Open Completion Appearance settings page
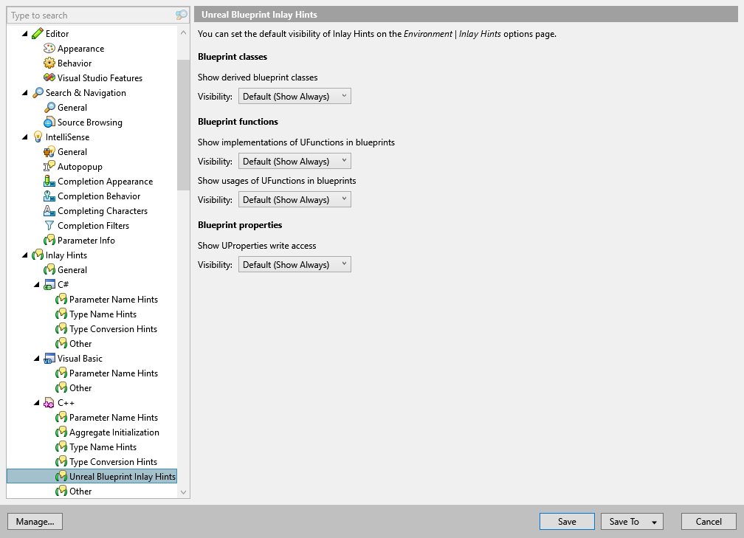 [x=105, y=182]
